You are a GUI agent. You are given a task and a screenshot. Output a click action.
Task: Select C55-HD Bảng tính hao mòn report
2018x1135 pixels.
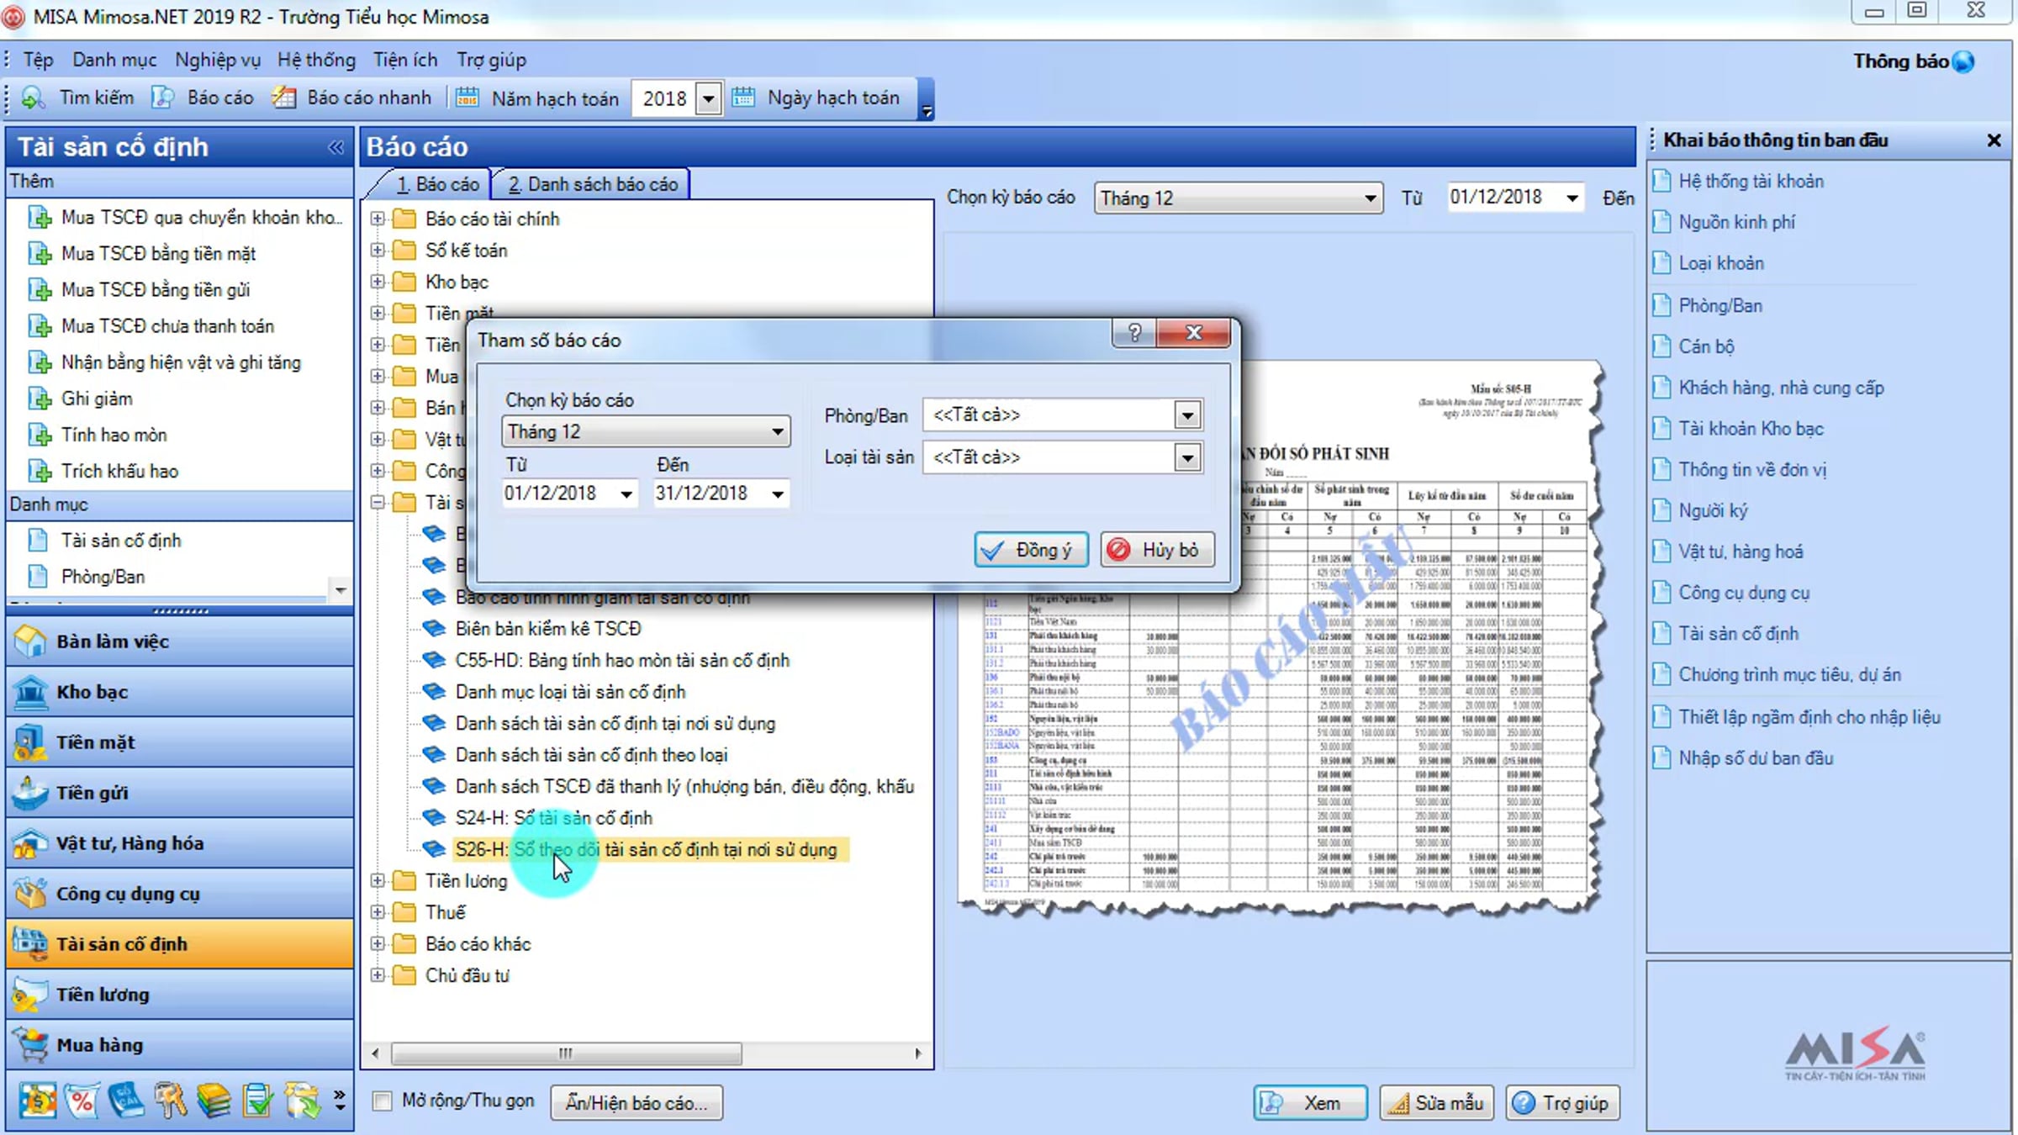(x=622, y=661)
